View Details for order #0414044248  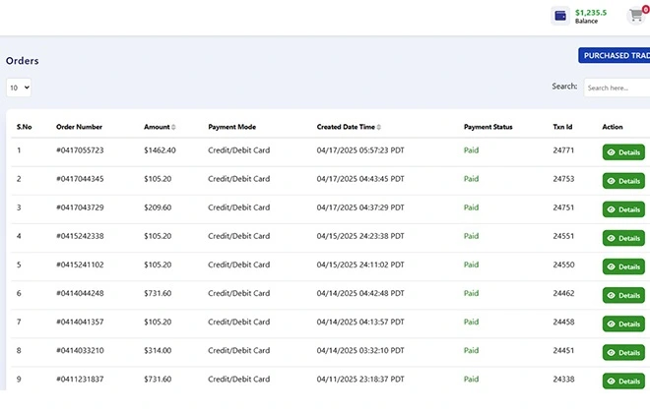[x=623, y=295]
